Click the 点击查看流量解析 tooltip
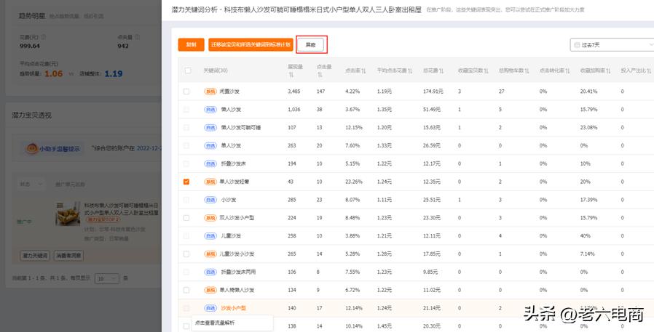654x332 pixels. (x=232, y=323)
